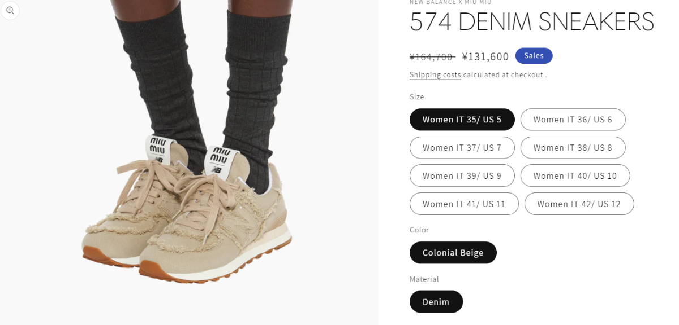The height and width of the screenshot is (325, 679).
Task: Click the crossed-out ¥164,700 original price
Action: click(432, 56)
